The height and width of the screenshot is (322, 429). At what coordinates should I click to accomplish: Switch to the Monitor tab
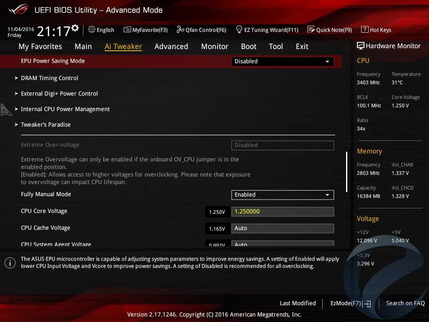pyautogui.click(x=214, y=47)
